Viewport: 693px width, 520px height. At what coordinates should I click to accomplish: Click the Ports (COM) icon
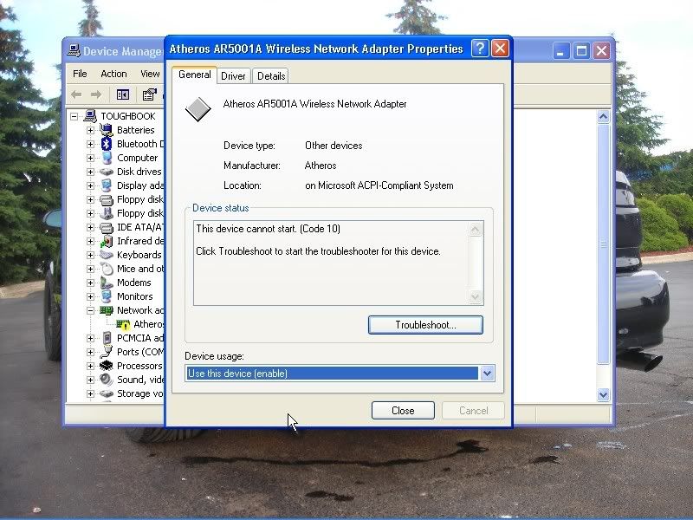point(106,352)
